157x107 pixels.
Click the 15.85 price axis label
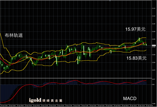(154, 55)
